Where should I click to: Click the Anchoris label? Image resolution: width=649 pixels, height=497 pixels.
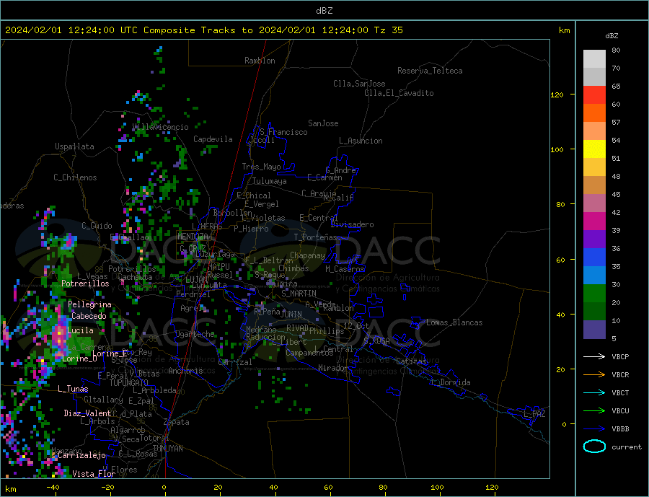185,371
